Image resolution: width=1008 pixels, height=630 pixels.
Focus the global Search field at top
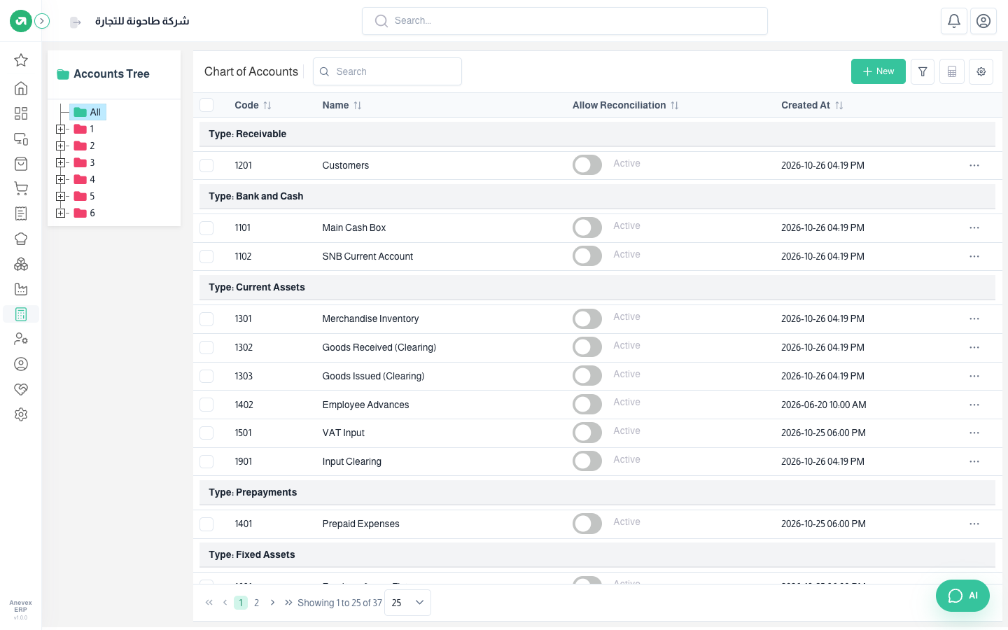pos(565,21)
